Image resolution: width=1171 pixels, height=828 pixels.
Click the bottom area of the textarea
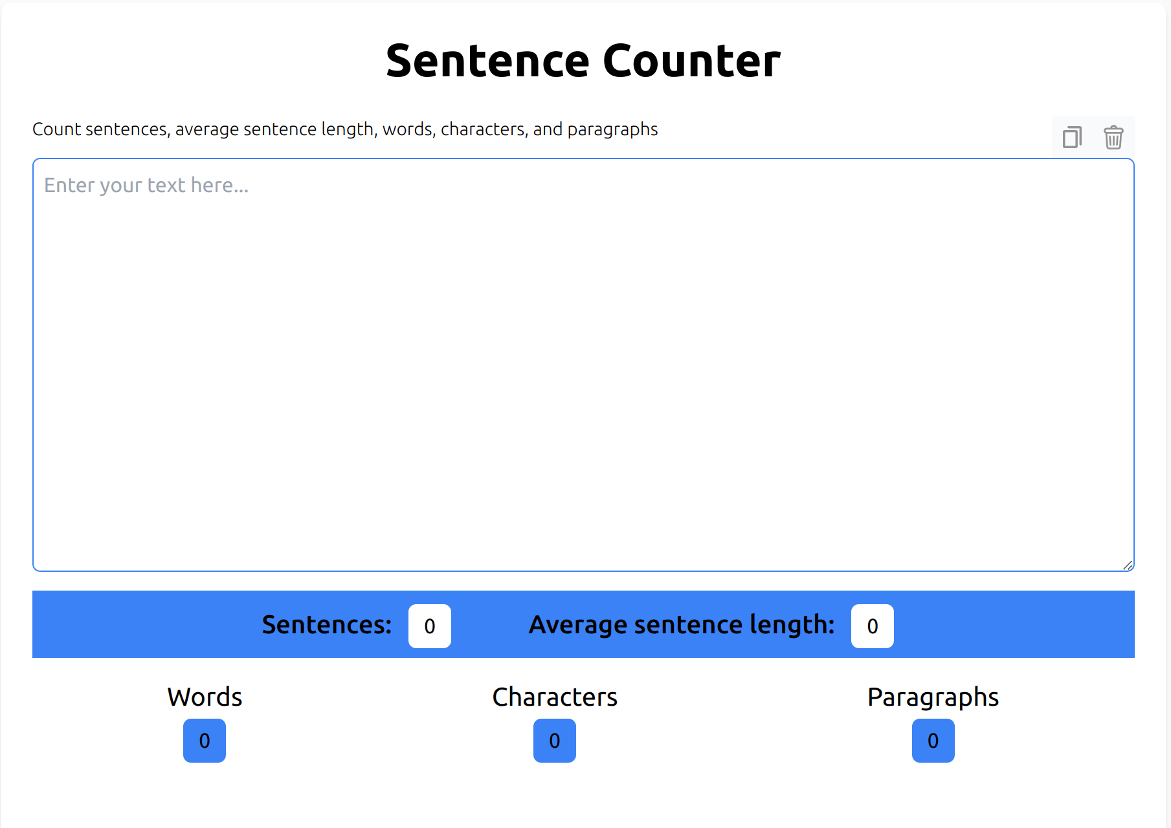(x=583, y=543)
